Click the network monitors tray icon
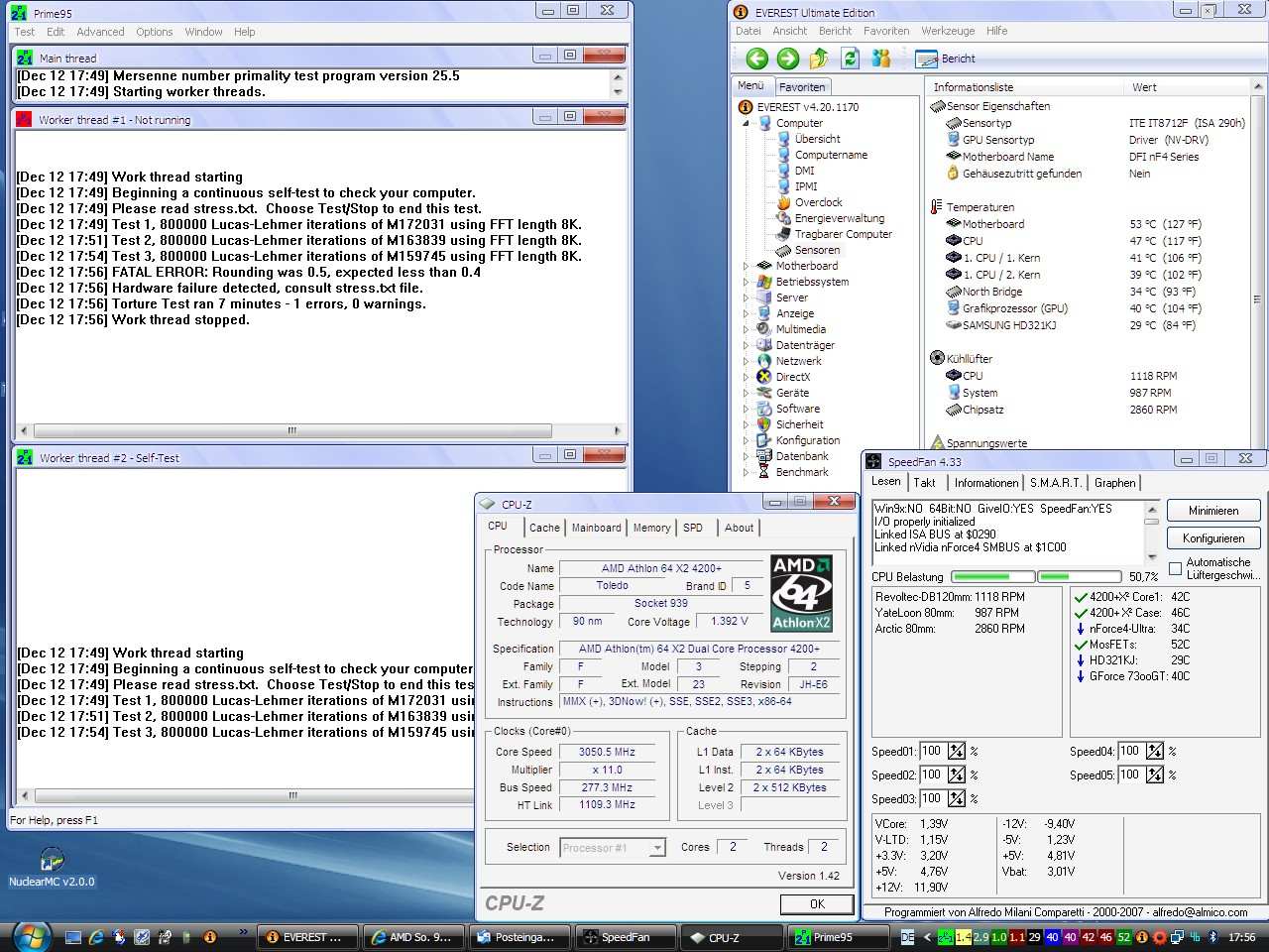Screen dimensions: 1269x952 pyautogui.click(x=1177, y=937)
